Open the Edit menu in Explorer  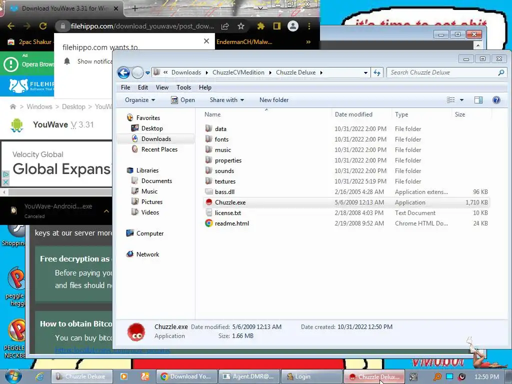(x=142, y=87)
